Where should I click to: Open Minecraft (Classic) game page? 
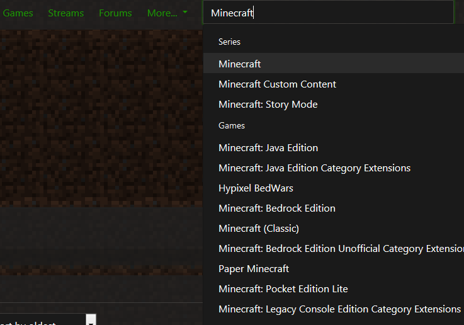click(x=259, y=228)
